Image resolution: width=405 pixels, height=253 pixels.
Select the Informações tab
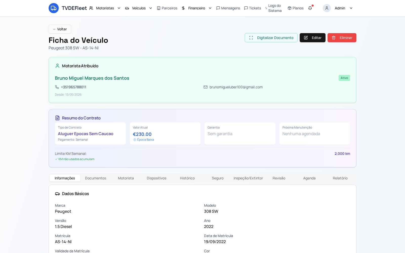click(x=65, y=178)
